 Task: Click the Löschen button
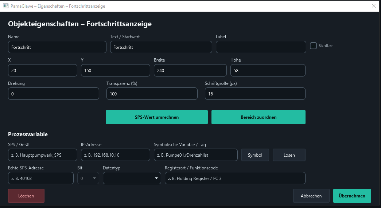tap(26, 196)
